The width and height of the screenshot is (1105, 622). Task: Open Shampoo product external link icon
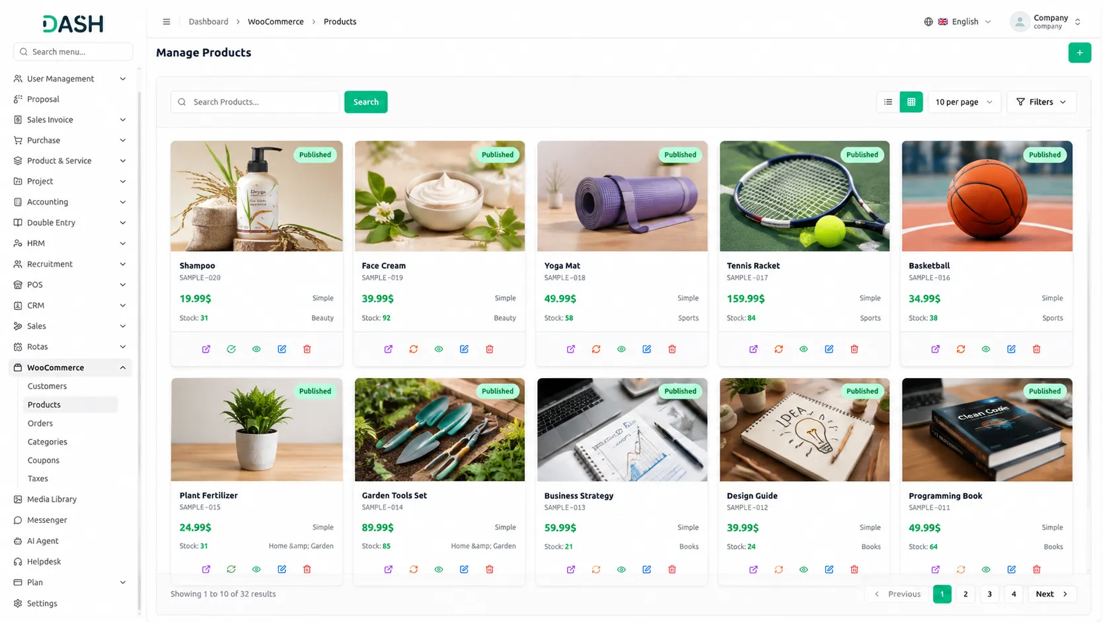(x=206, y=349)
